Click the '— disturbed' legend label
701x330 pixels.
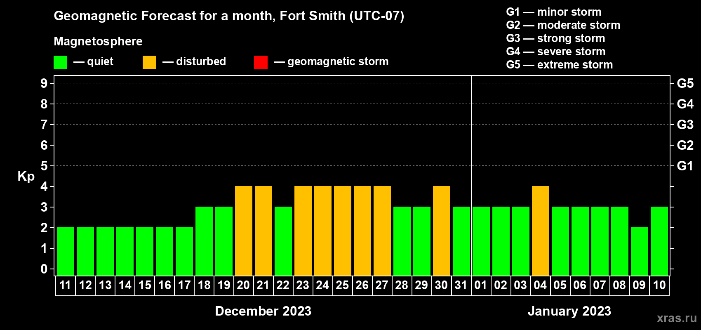194,61
